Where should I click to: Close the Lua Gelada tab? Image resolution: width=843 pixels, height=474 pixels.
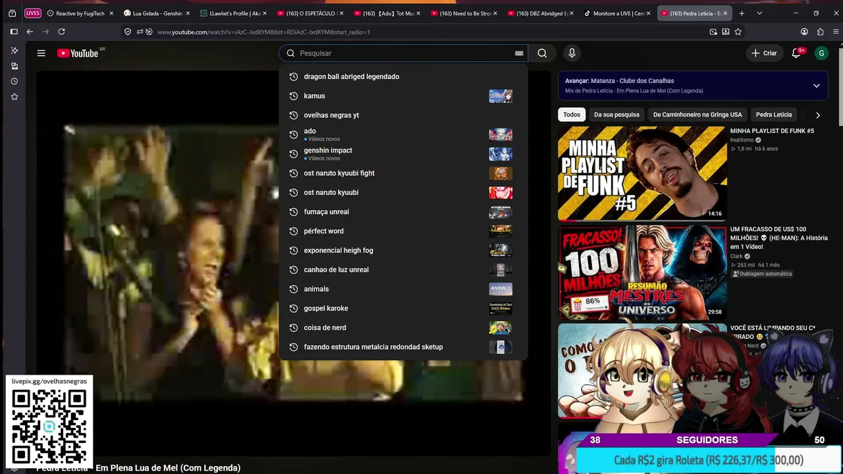click(x=188, y=13)
